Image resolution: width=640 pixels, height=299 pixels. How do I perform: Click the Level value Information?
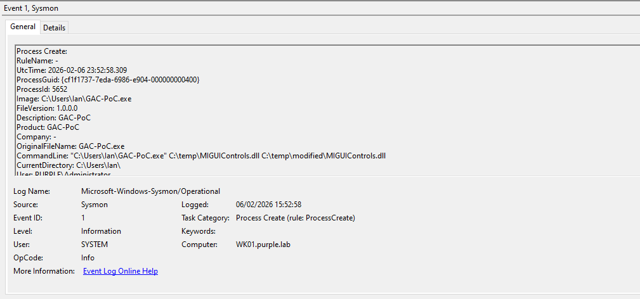tap(101, 231)
